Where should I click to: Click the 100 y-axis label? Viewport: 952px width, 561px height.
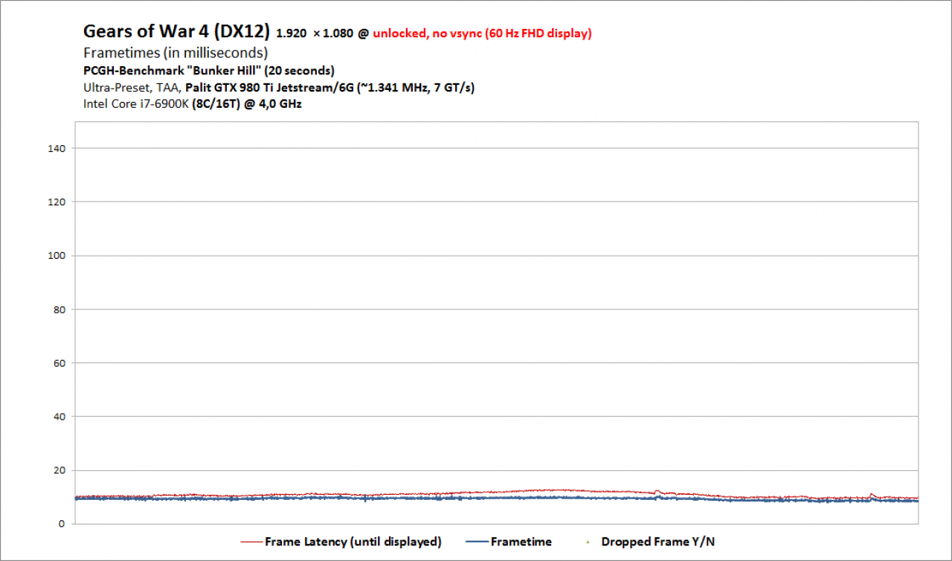point(57,255)
